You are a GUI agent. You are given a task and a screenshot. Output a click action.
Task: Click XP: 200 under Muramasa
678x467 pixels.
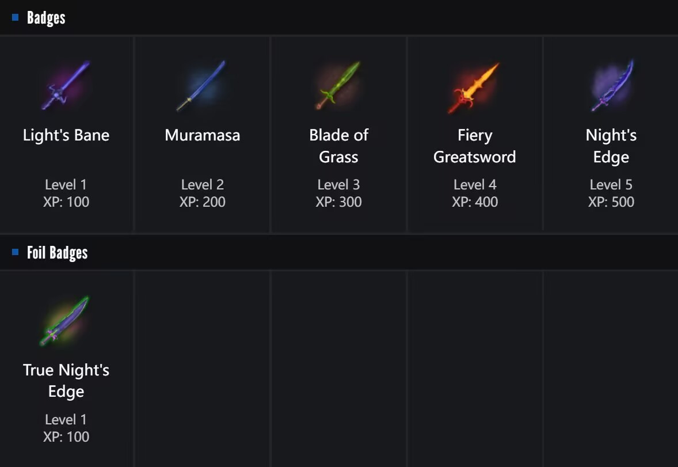click(202, 202)
